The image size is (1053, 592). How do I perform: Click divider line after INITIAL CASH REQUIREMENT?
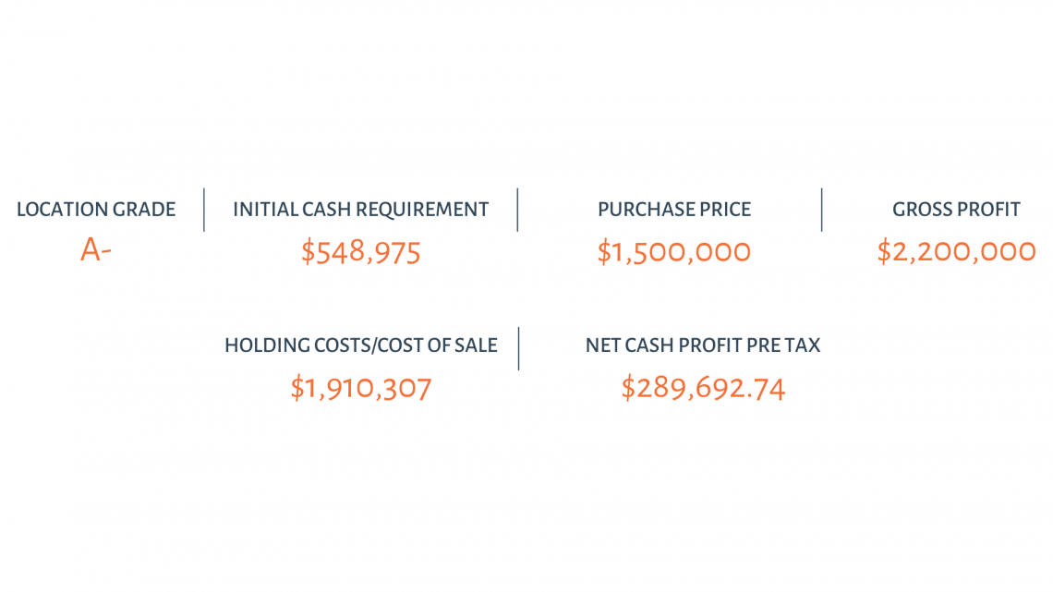click(x=518, y=210)
